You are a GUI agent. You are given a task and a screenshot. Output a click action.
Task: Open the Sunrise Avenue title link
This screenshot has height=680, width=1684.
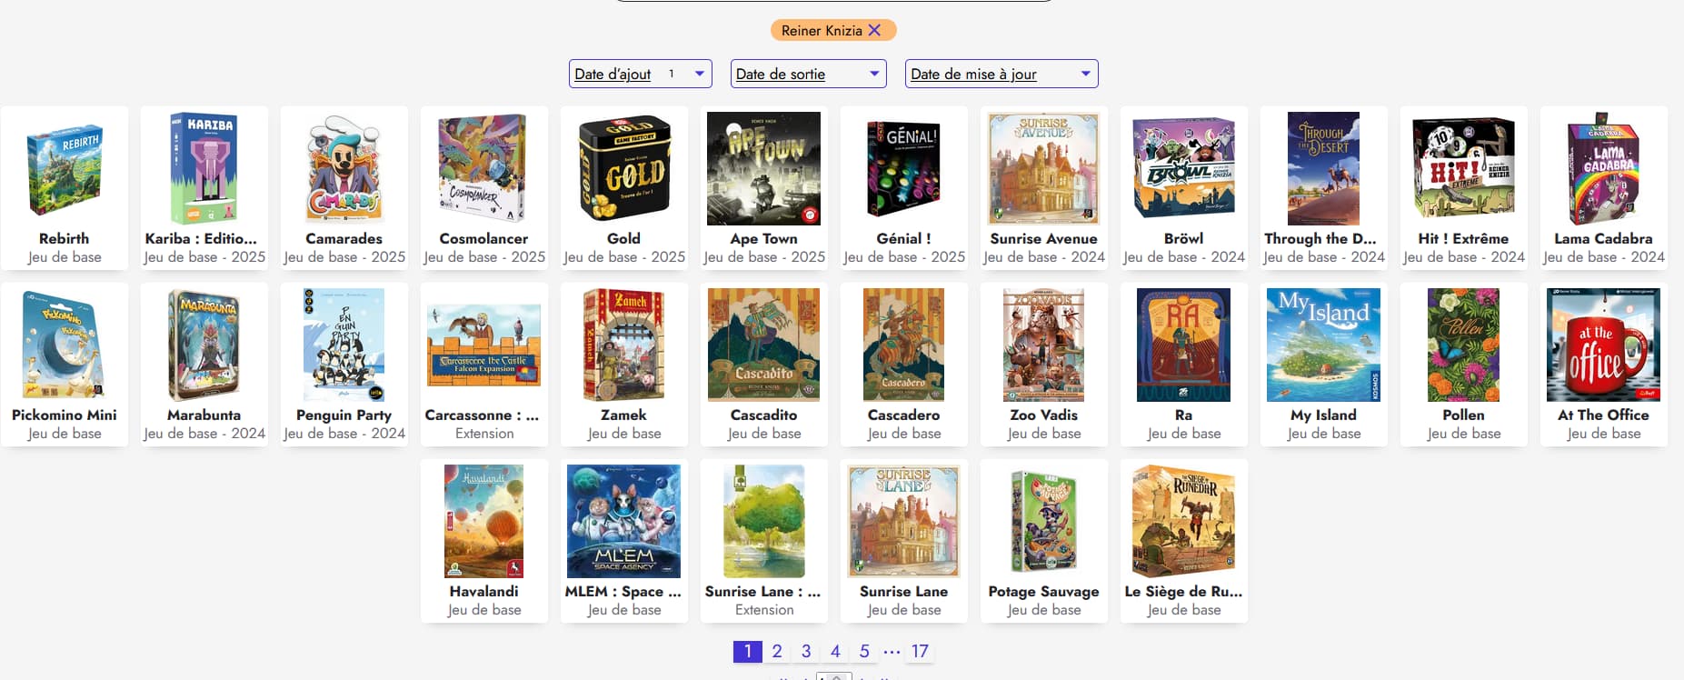(x=1043, y=238)
